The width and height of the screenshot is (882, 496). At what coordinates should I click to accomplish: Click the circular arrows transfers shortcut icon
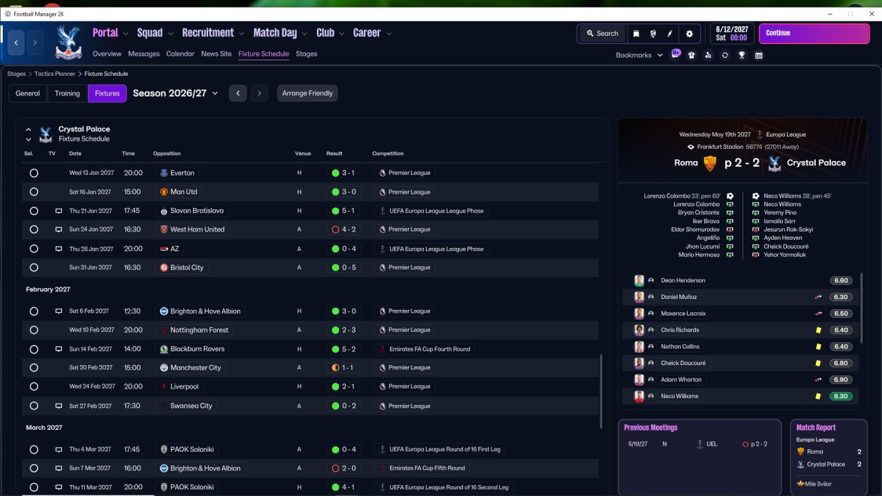(x=725, y=55)
